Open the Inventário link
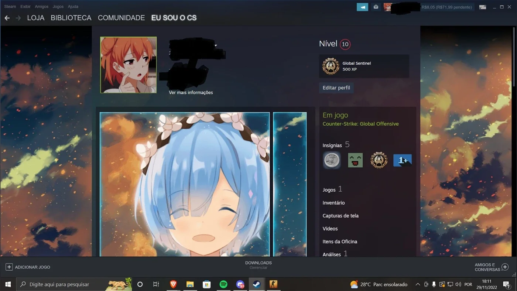This screenshot has height=291, width=517. click(x=334, y=203)
